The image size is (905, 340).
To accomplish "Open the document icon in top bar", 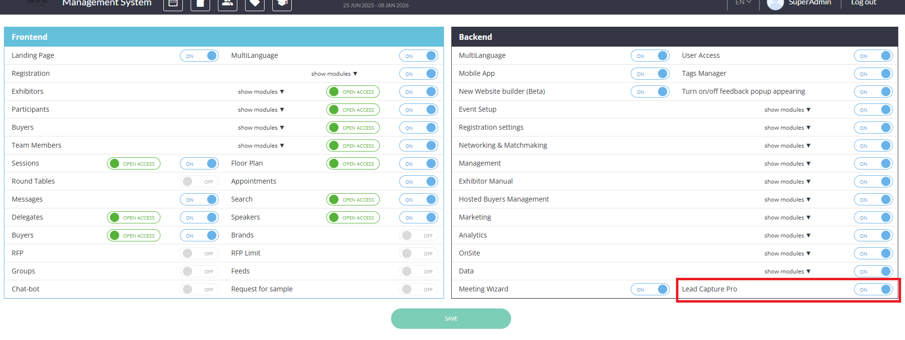I will point(200,3).
